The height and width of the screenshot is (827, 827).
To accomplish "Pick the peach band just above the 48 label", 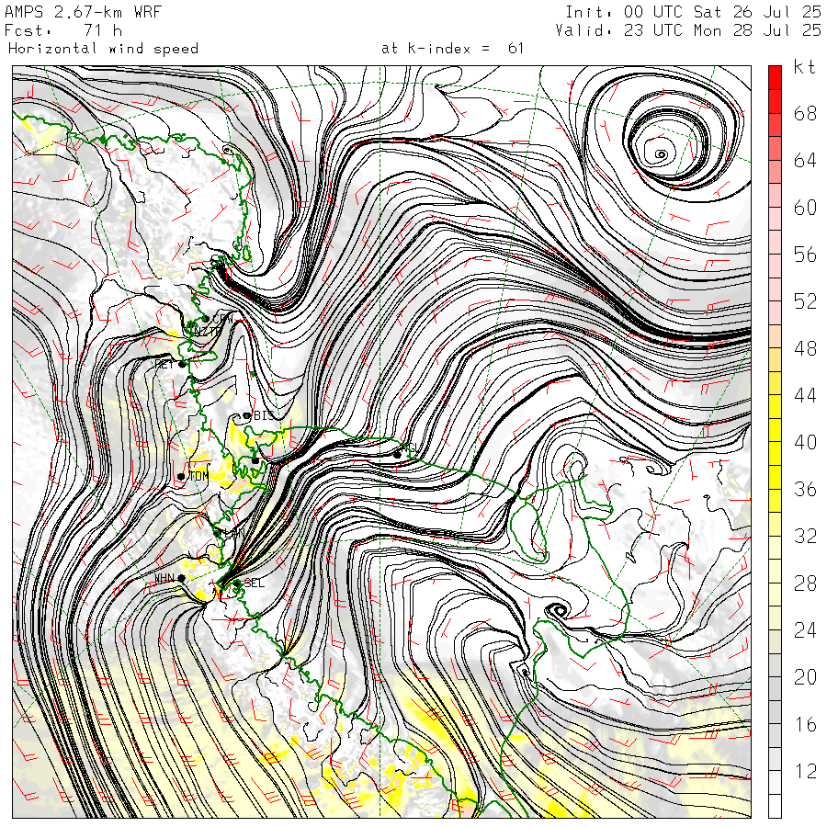I will coord(775,336).
